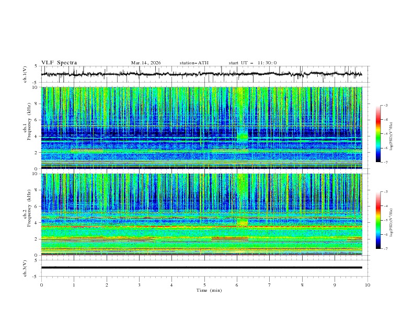Screen dimensions: 414x320
Task: Click the date 'Mar.14, 2026'
Action: click(146, 63)
